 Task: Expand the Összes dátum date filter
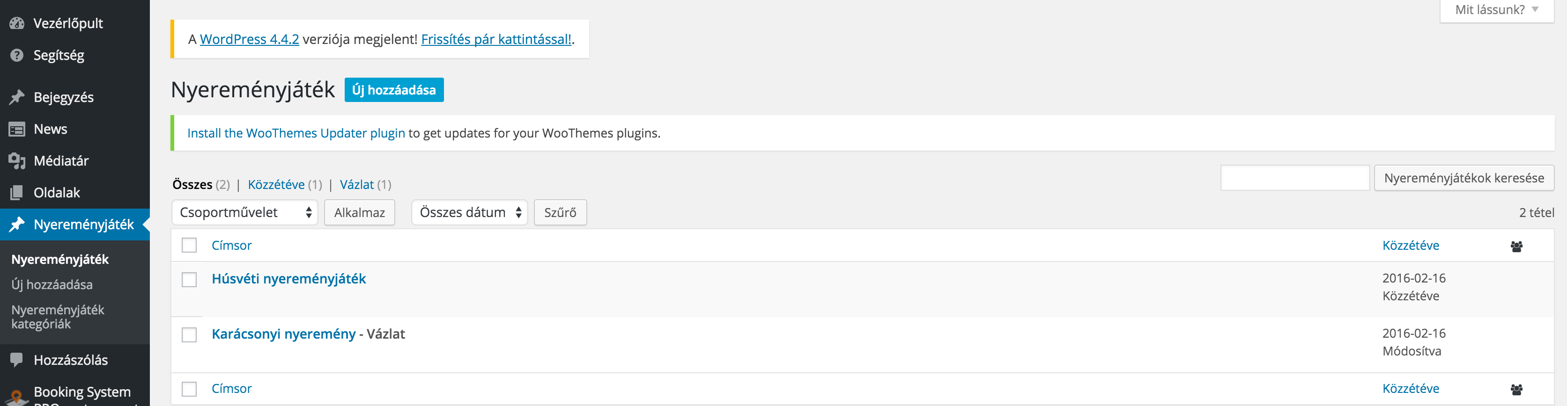click(469, 212)
